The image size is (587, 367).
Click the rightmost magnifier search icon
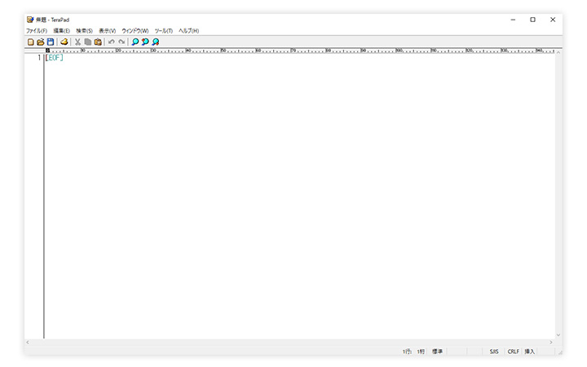(x=155, y=42)
